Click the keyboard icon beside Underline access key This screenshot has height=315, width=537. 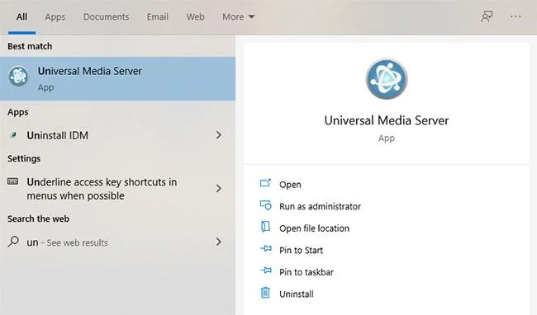pos(13,181)
